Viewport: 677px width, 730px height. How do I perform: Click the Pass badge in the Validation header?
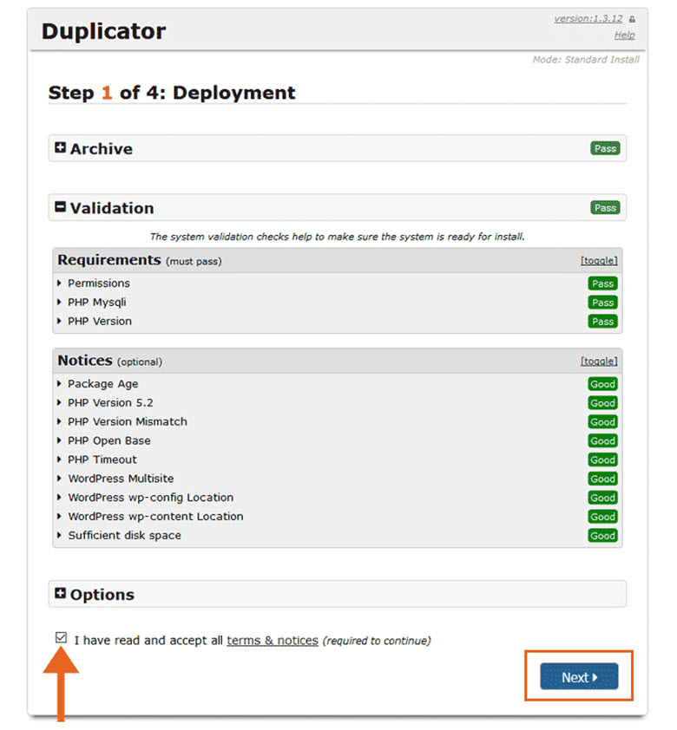605,207
